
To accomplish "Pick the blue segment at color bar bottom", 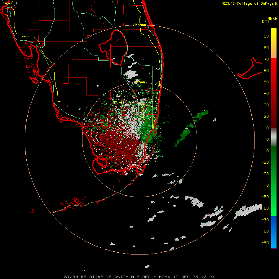I will pyautogui.click(x=274, y=232).
